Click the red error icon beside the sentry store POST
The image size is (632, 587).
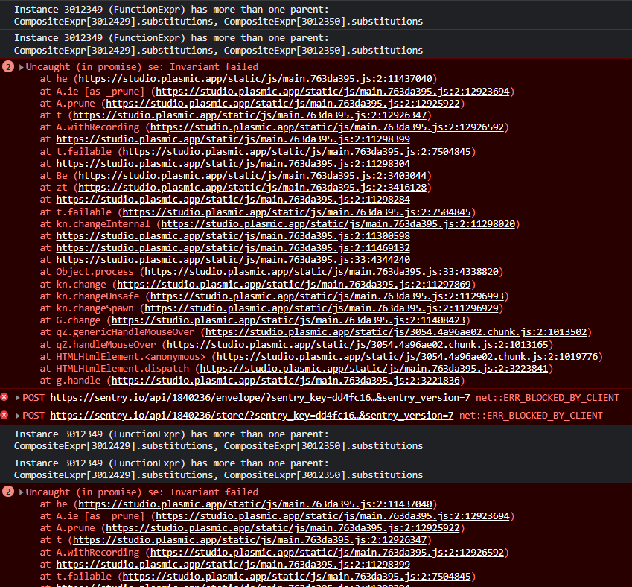[x=5, y=415]
